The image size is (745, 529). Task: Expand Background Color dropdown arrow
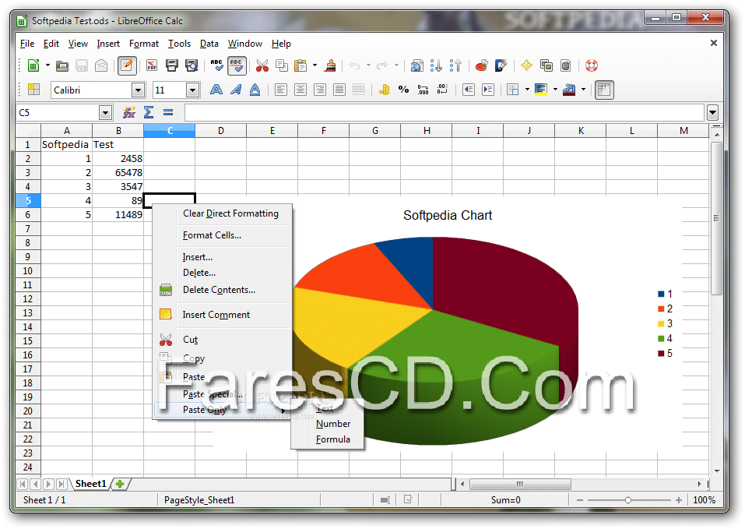[555, 90]
